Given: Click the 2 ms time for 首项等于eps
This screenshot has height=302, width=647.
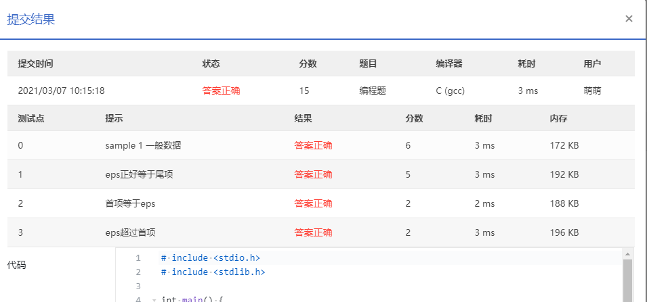Looking at the screenshot, I should pyautogui.click(x=484, y=203).
